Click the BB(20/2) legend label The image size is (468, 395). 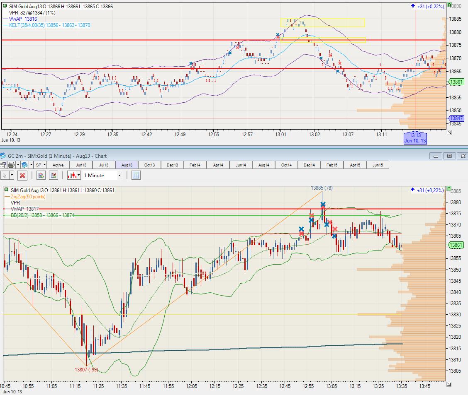click(x=42, y=215)
